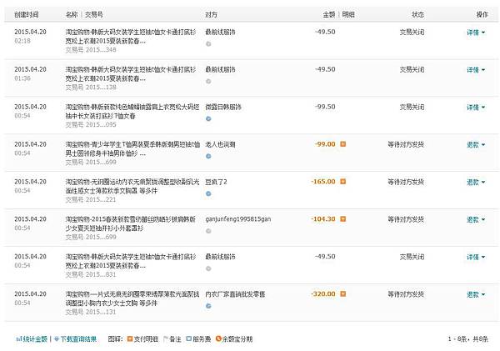
Task: Click the amount -320.00
Action: tap(323, 293)
